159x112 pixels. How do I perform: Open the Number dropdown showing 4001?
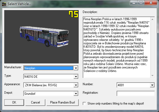point(152,85)
